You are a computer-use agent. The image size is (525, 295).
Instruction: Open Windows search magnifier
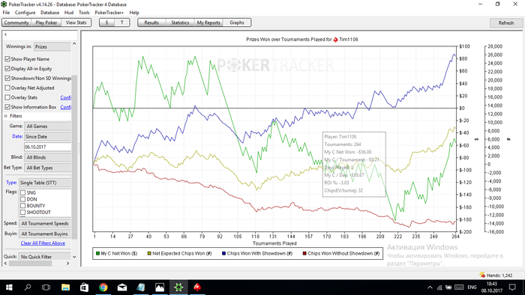tap(28, 288)
